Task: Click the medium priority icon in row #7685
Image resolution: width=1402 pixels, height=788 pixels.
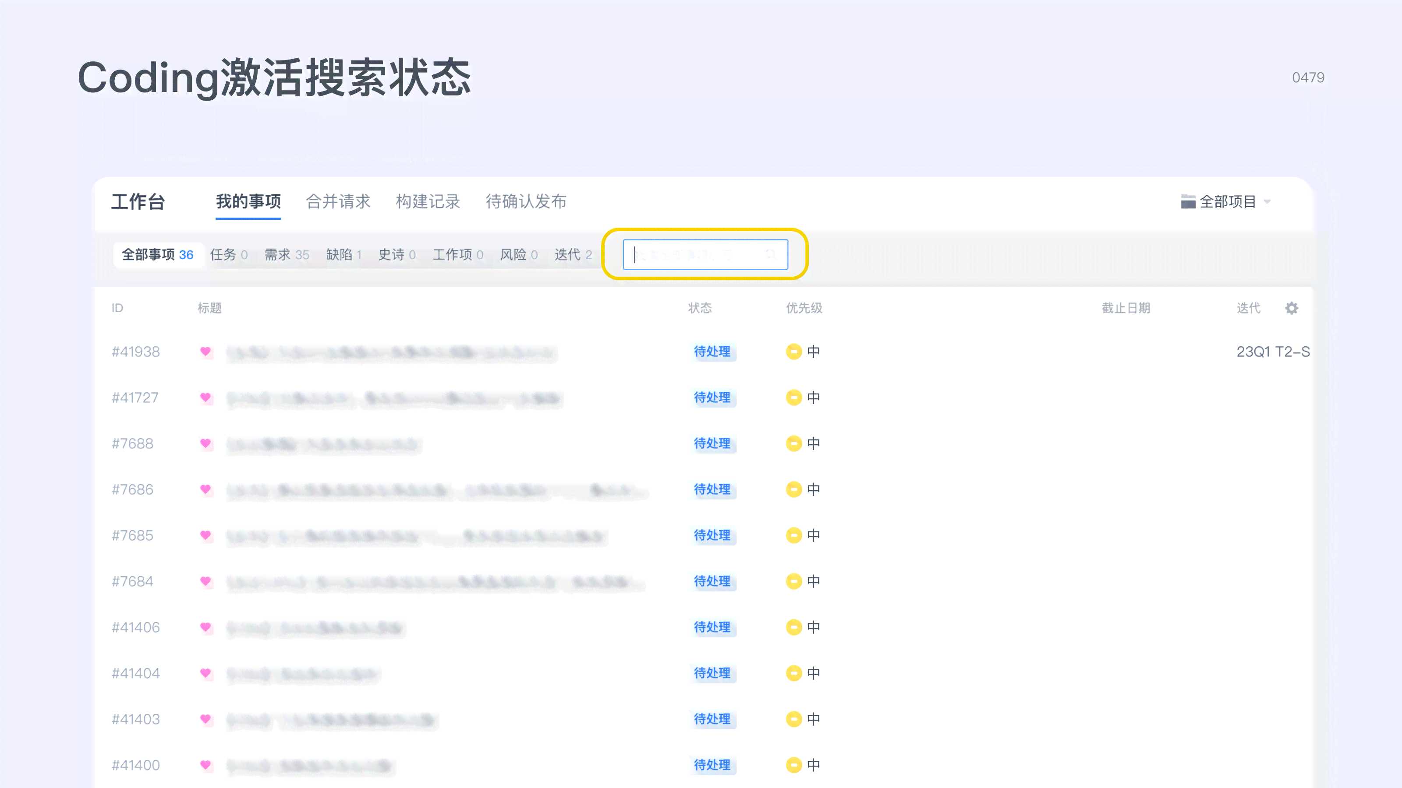Action: [793, 536]
